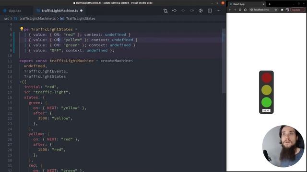Open a new browser tab with plus
Screen dimensions: 307x172
pos(270,4)
